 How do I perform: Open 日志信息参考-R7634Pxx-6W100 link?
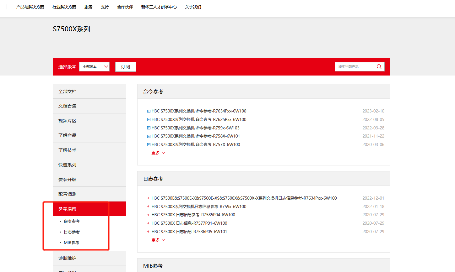coord(244,198)
